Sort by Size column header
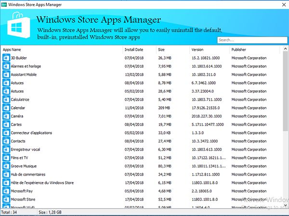 [x=161, y=49]
